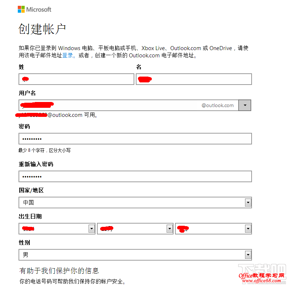Expand the email domain dropdown arrow button
Image resolution: width=289 pixels, height=286 pixels.
pos(245,105)
